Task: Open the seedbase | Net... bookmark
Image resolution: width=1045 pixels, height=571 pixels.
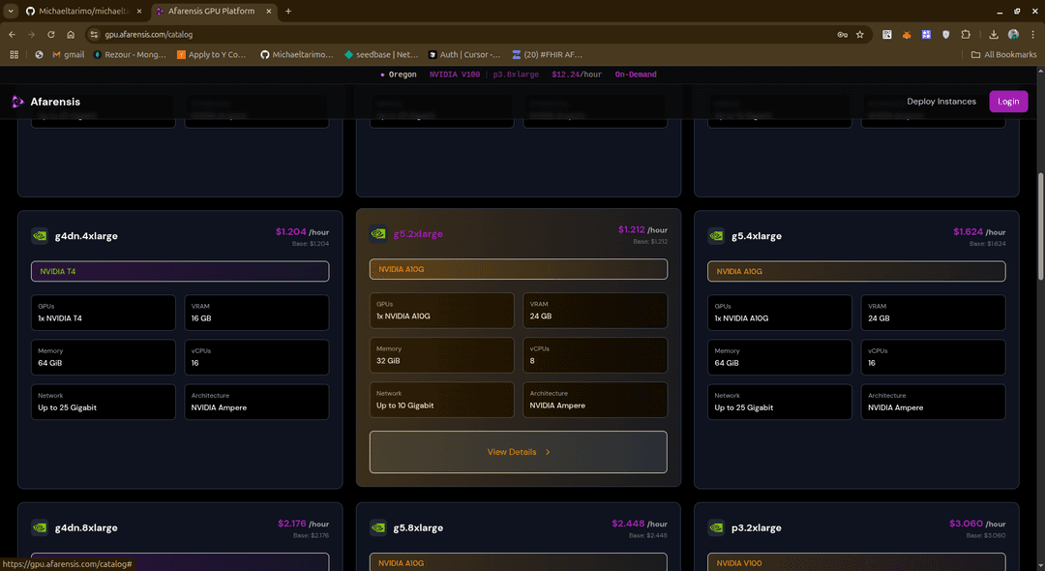Action: pyautogui.click(x=377, y=54)
